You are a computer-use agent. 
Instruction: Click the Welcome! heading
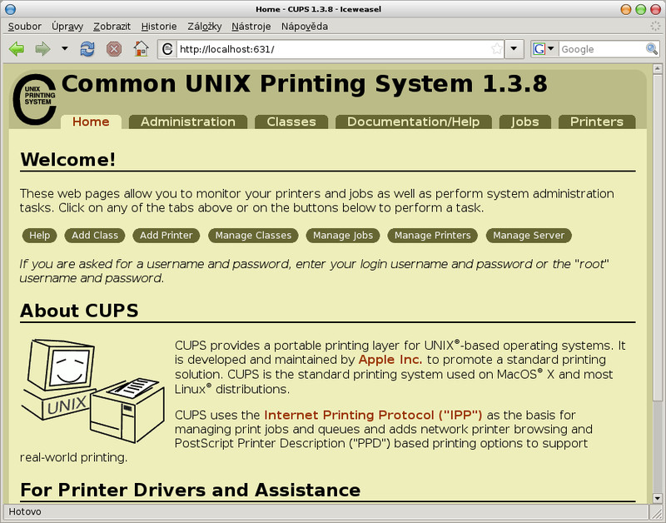[x=67, y=160]
